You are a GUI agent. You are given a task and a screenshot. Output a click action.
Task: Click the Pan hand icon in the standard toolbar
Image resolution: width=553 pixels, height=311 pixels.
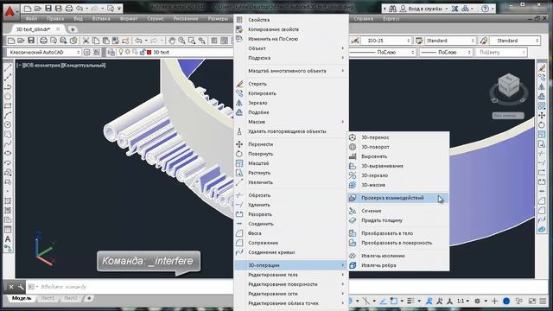[172, 41]
